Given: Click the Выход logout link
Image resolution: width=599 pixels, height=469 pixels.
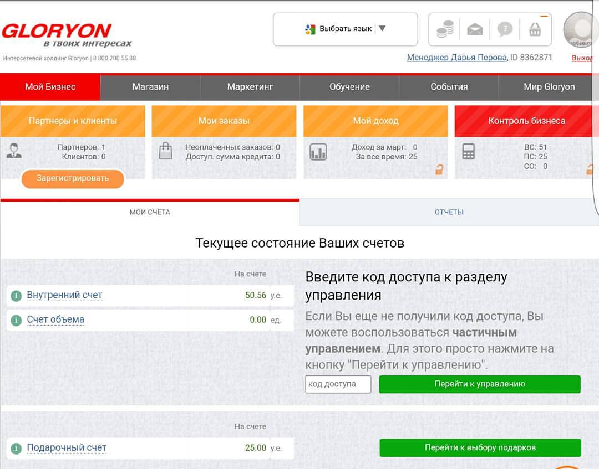Looking at the screenshot, I should click(x=582, y=58).
